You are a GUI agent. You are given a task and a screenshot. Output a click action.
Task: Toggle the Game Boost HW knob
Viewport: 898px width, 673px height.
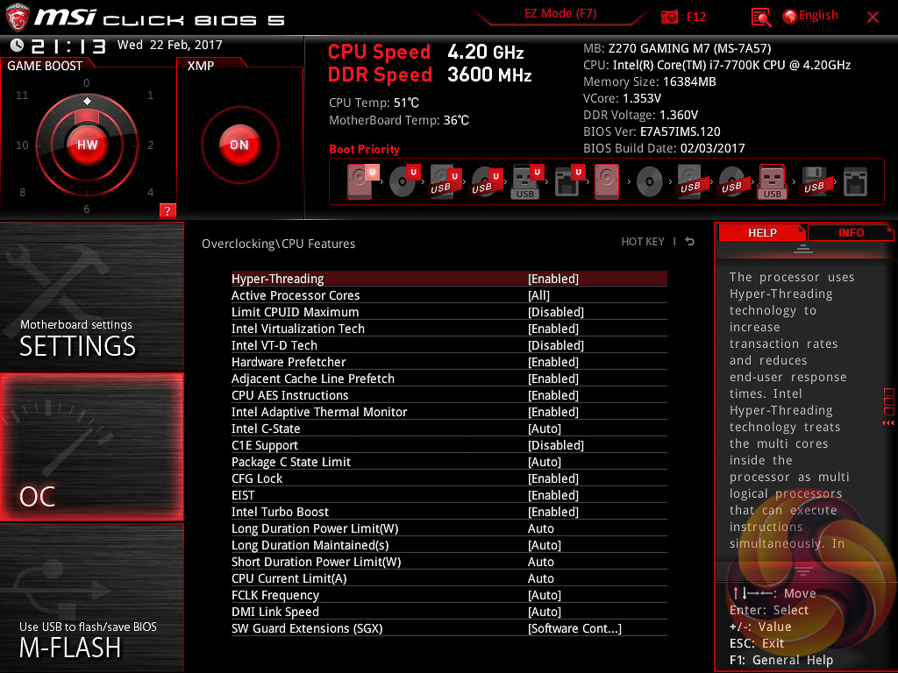pyautogui.click(x=87, y=145)
